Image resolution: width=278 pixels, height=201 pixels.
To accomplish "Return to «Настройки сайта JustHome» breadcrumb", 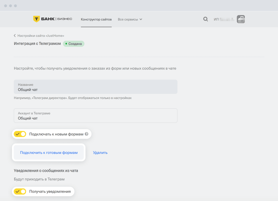I will pyautogui.click(x=41, y=36).
